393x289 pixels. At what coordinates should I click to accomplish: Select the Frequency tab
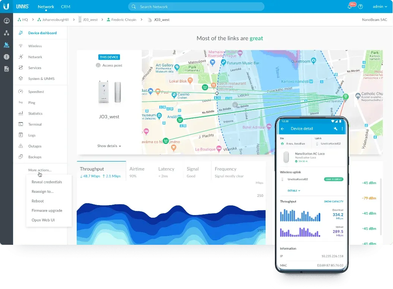225,169
